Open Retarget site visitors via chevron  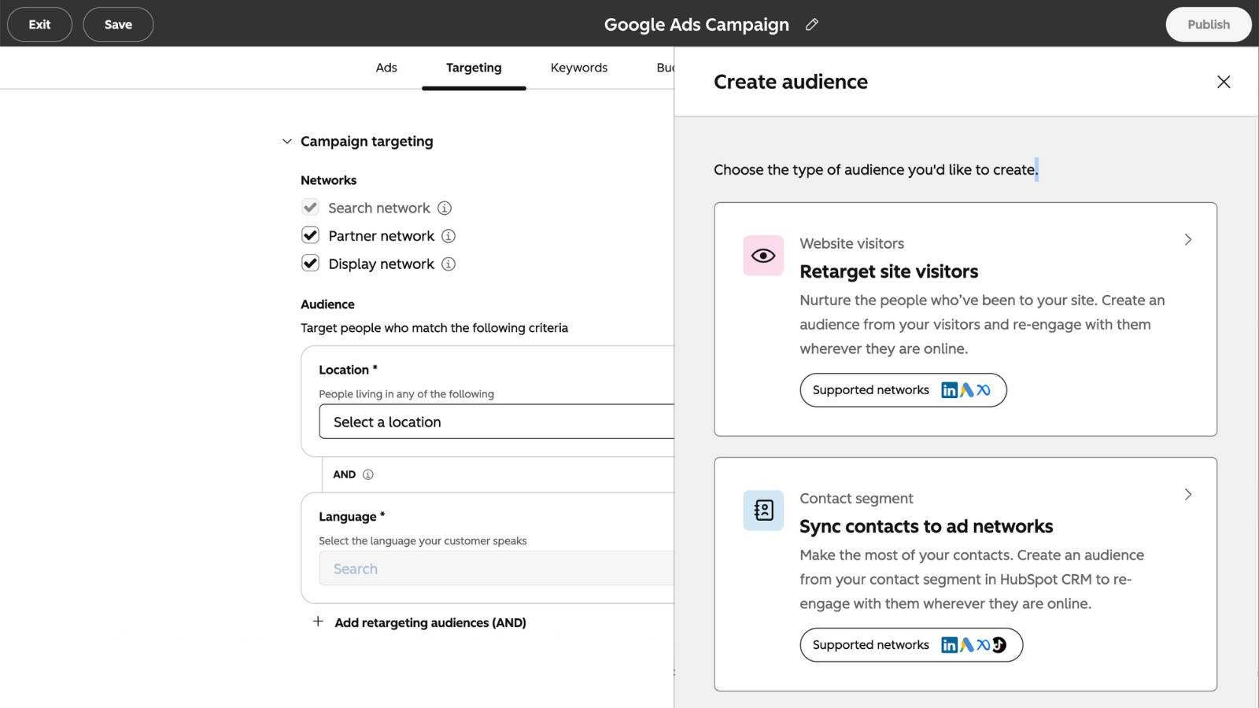pyautogui.click(x=1188, y=240)
